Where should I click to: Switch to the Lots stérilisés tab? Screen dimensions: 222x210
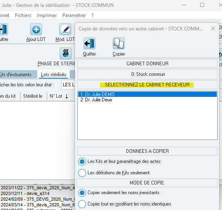point(53,75)
